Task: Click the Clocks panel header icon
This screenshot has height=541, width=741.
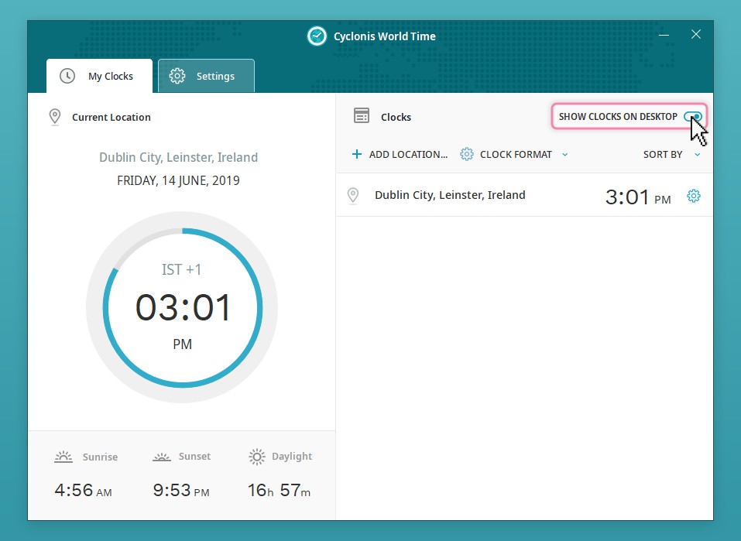Action: pyautogui.click(x=361, y=116)
